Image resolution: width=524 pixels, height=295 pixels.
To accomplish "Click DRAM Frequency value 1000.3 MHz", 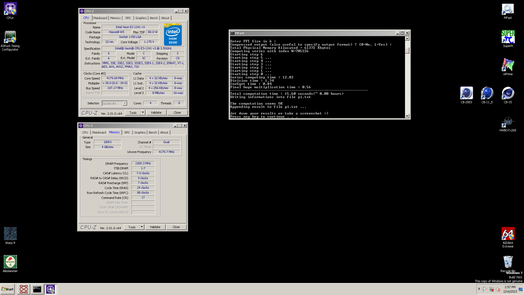I will [143, 164].
